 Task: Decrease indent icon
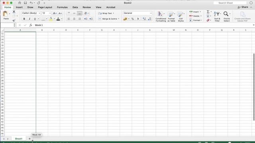pyautogui.click(x=86, y=19)
